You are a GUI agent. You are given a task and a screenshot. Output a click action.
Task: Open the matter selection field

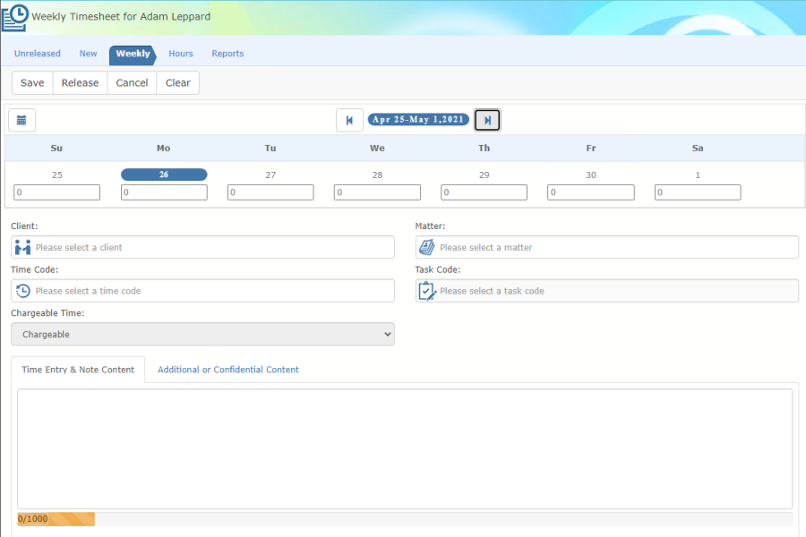point(607,247)
